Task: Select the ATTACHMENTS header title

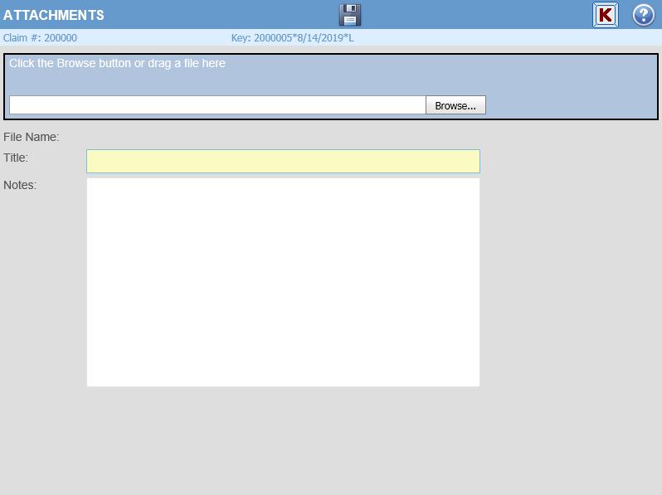Action: coord(54,15)
